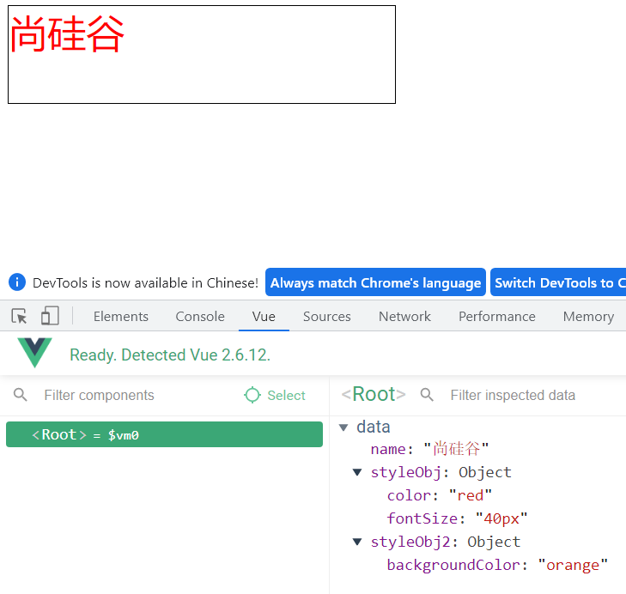
Task: Toggle the device toolbar icon
Action: 50,316
